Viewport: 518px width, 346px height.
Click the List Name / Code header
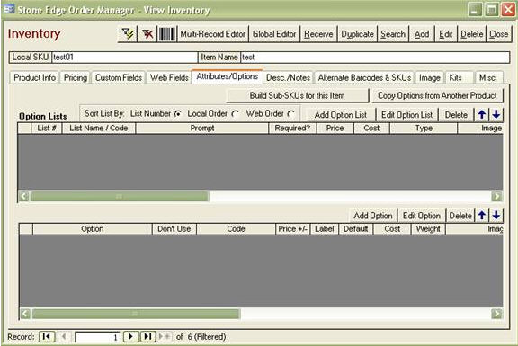coord(98,129)
